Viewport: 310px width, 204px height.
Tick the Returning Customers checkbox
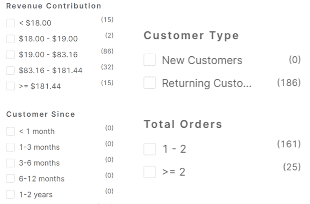coord(150,83)
